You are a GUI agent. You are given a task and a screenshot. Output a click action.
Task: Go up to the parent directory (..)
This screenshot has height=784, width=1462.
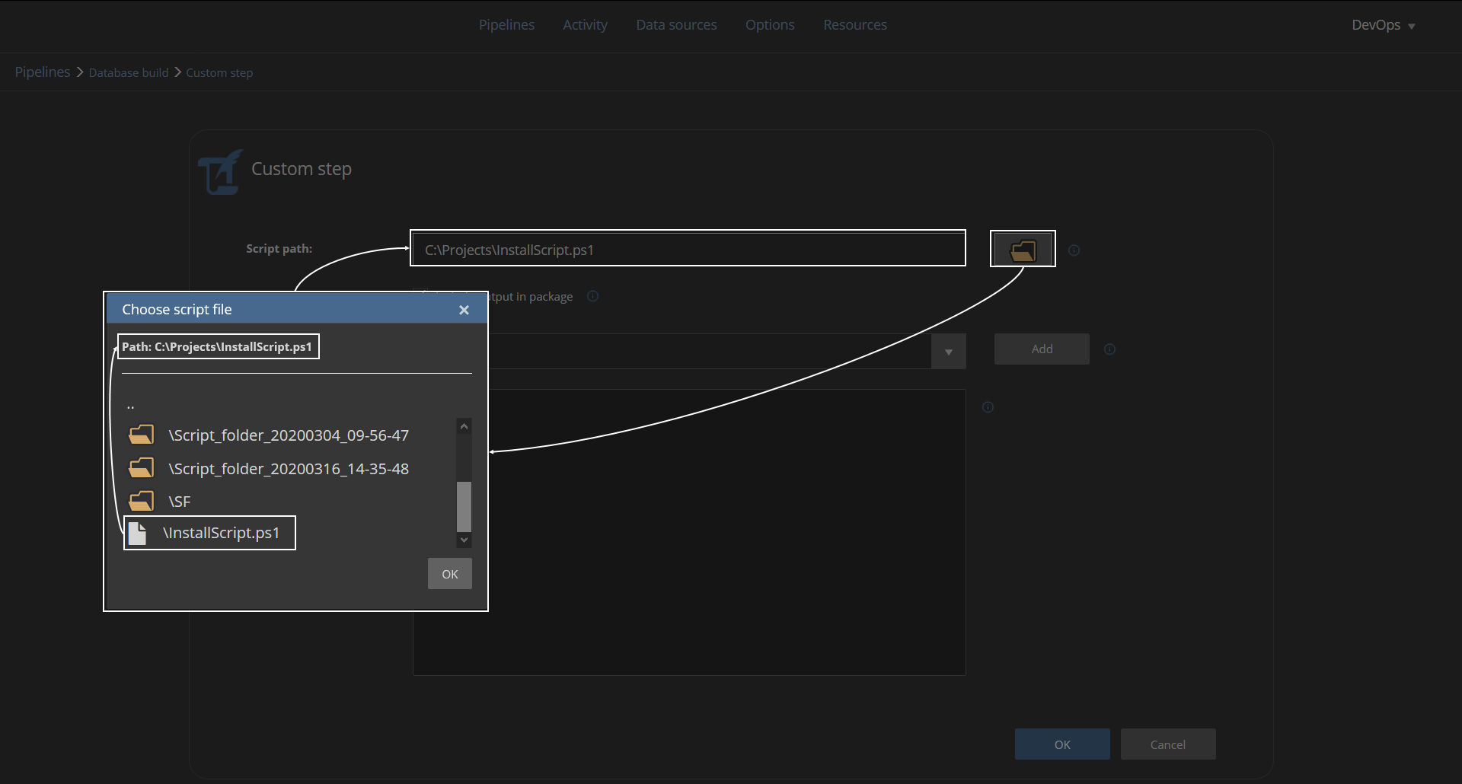[130, 406]
